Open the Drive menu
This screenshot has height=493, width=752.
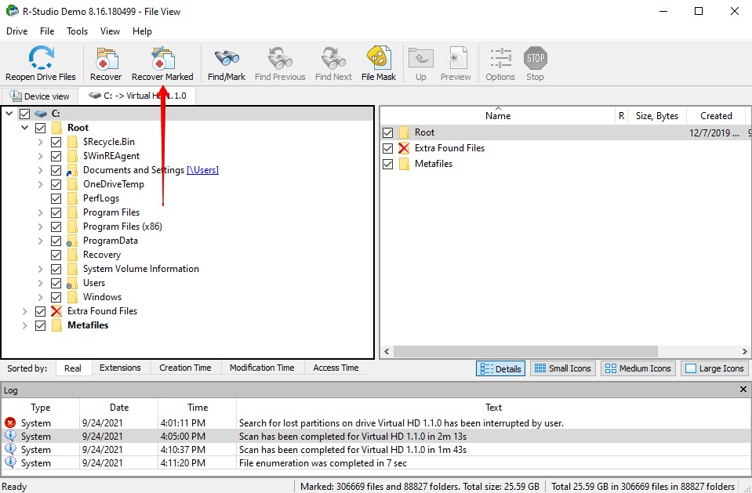(16, 31)
